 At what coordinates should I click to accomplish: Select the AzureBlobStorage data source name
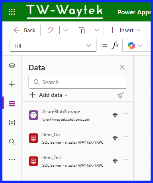[61, 112]
